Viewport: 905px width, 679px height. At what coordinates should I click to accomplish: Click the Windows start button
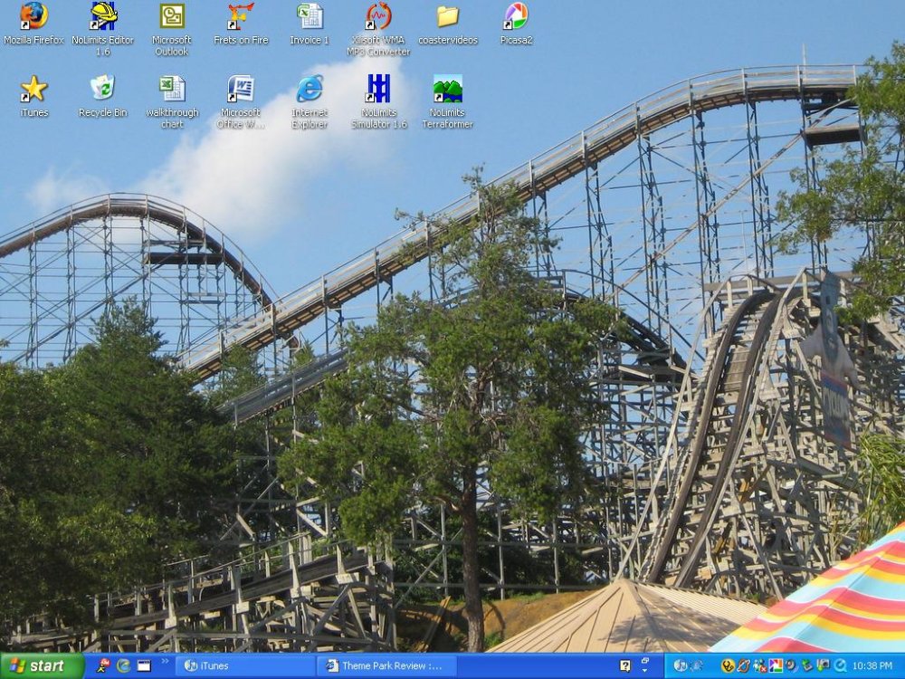click(x=42, y=666)
